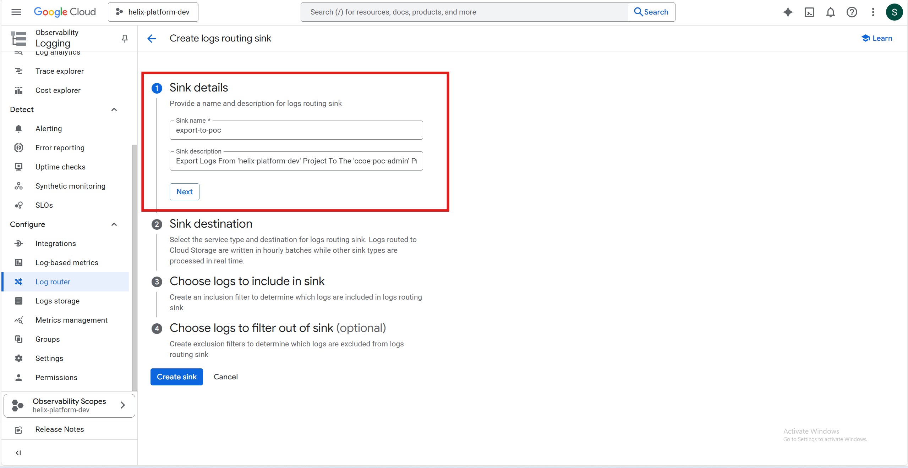
Task: Click the Create sink button
Action: tap(176, 377)
